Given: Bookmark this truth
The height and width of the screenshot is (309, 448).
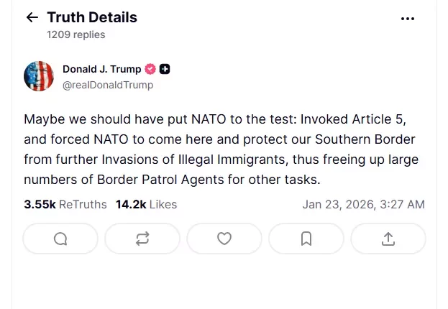Looking at the screenshot, I should point(306,239).
